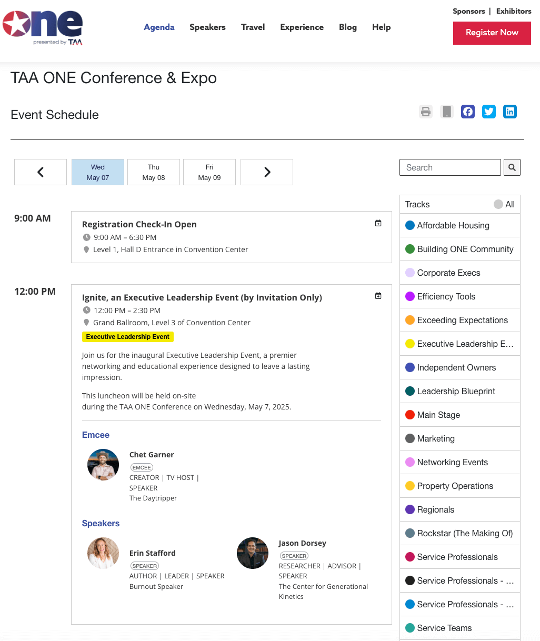Click the Register Now button
Image resolution: width=540 pixels, height=641 pixels.
[492, 33]
